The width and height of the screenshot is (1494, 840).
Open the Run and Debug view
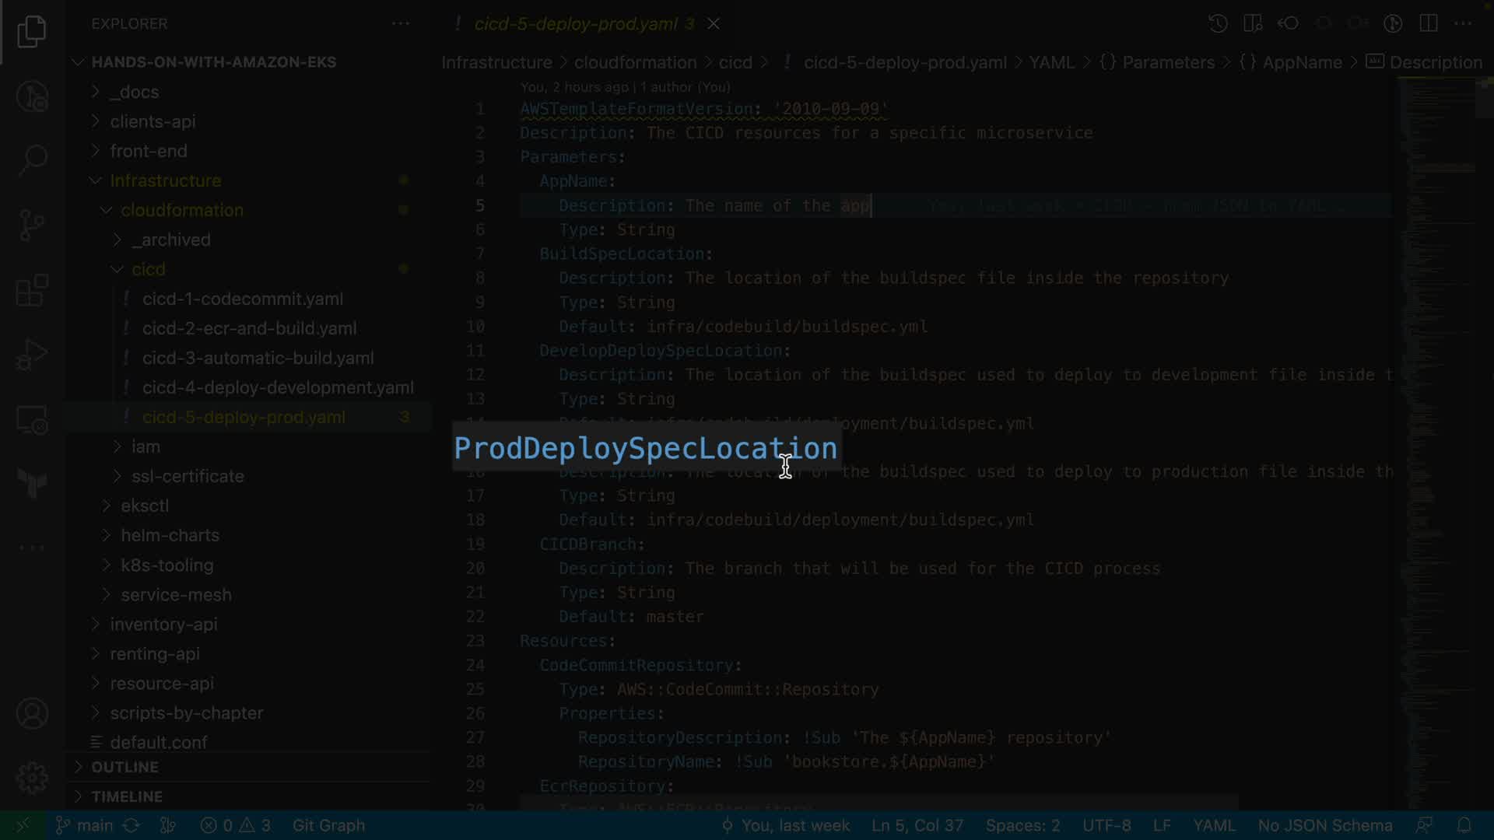click(x=32, y=355)
